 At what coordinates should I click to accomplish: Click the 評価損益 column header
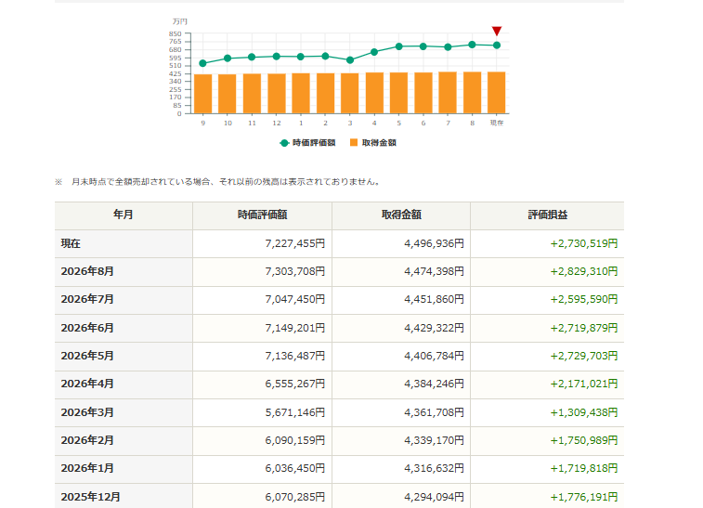click(x=547, y=215)
